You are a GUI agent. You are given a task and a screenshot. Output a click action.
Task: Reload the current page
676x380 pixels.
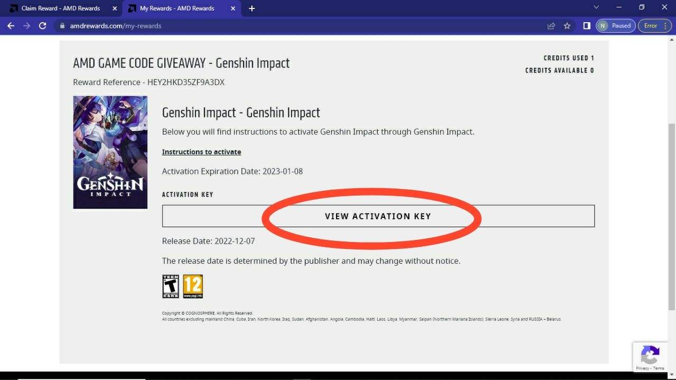pos(43,25)
